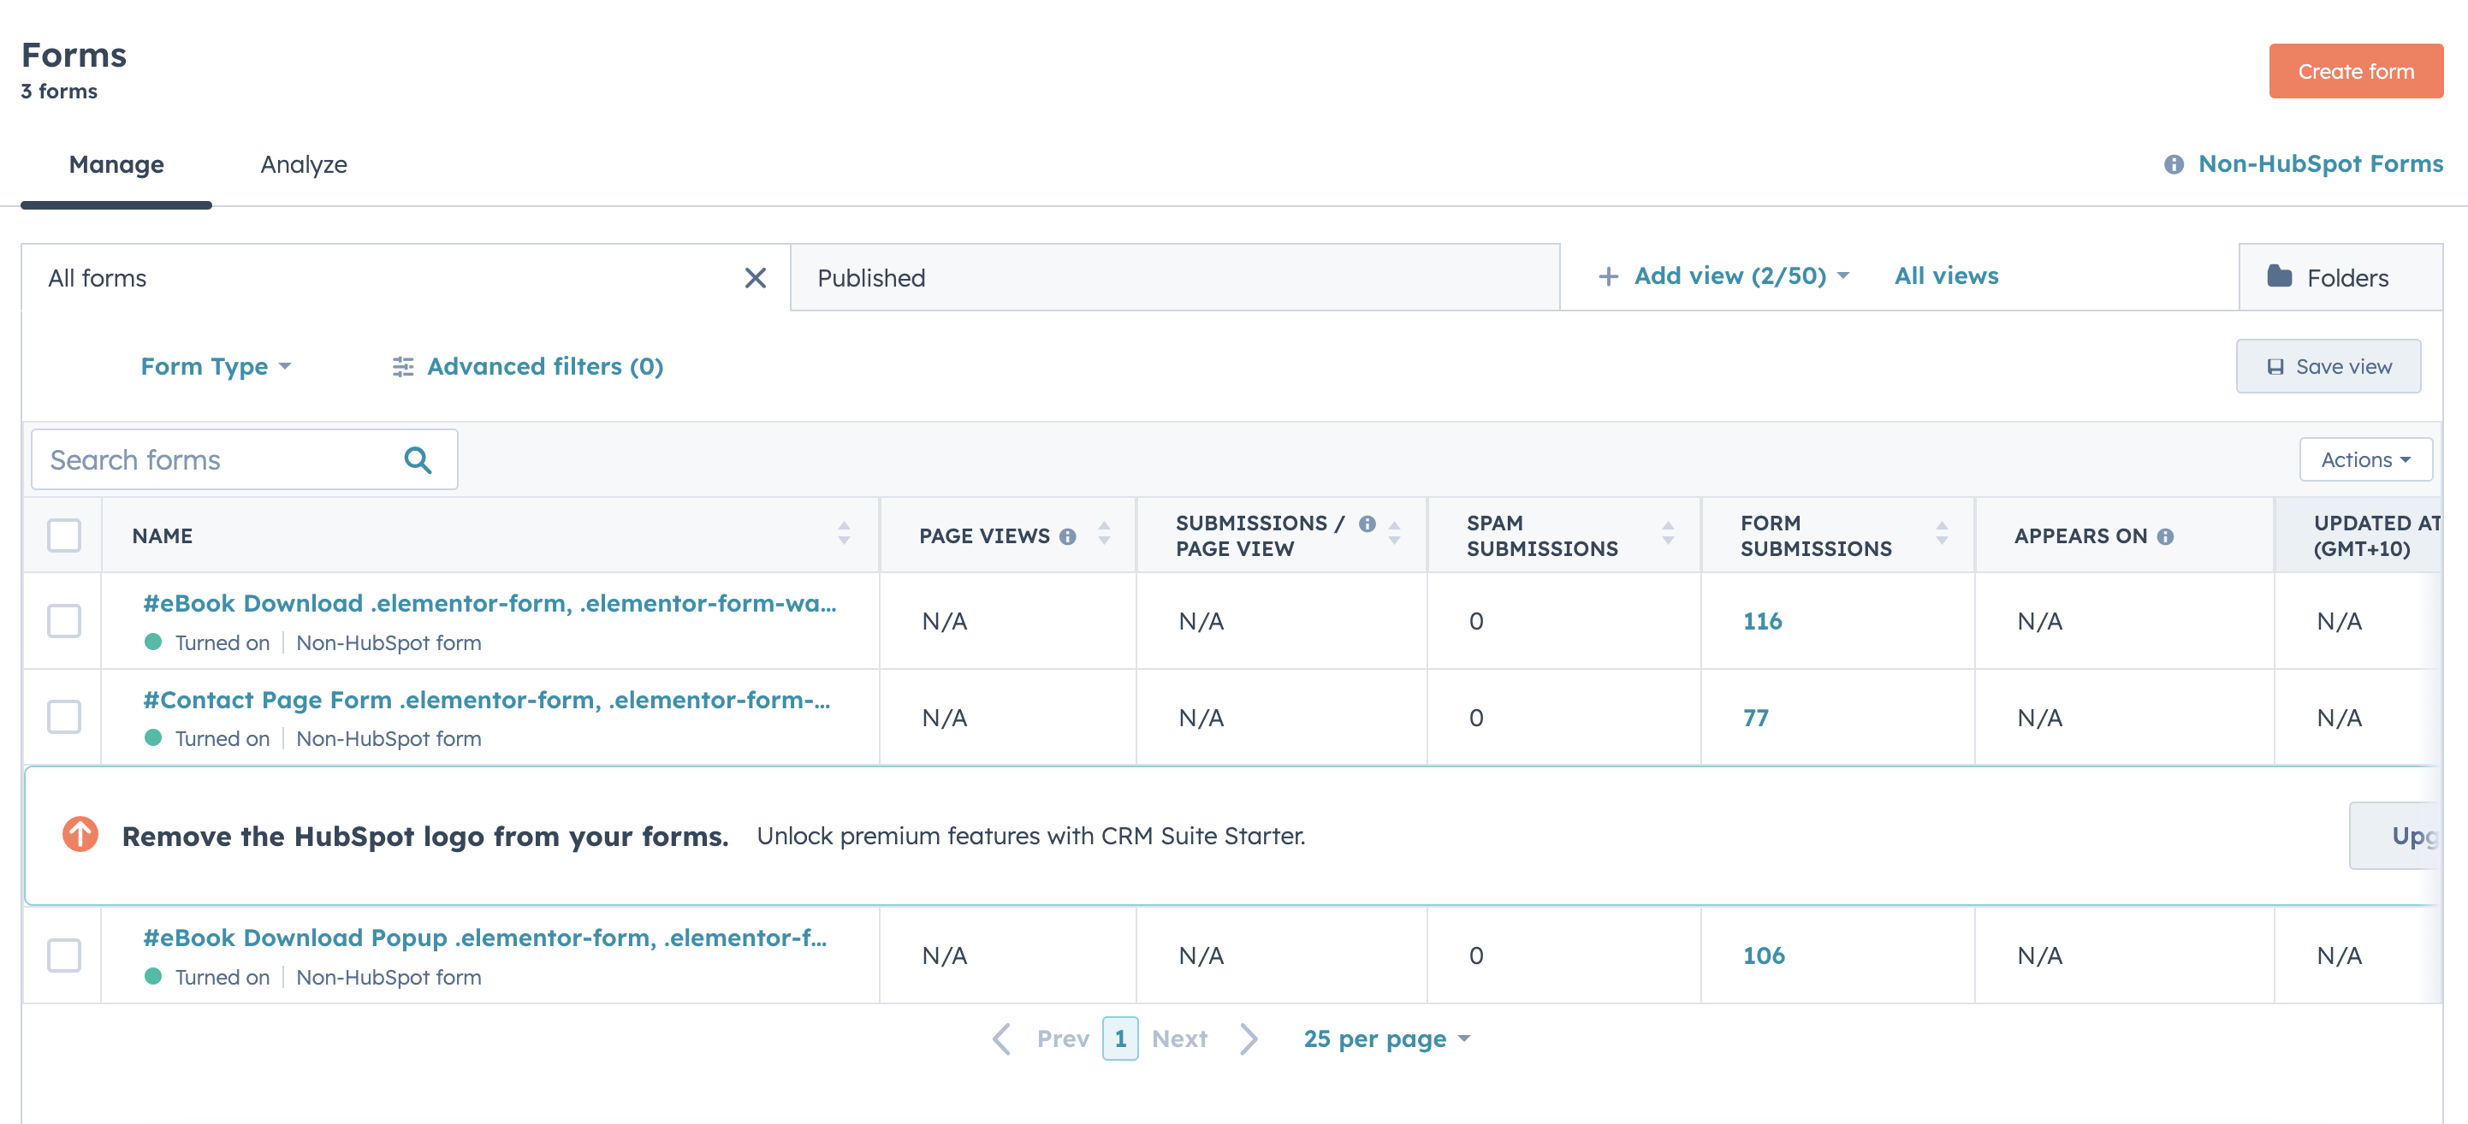Switch to the Analyze tab

304,163
